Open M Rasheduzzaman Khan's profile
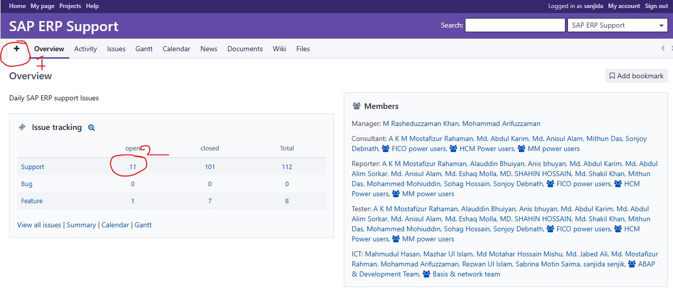 420,124
